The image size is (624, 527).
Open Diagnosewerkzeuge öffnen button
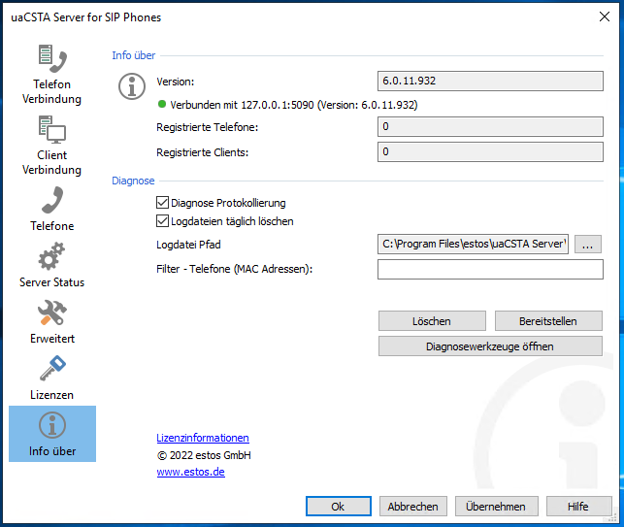tap(490, 346)
